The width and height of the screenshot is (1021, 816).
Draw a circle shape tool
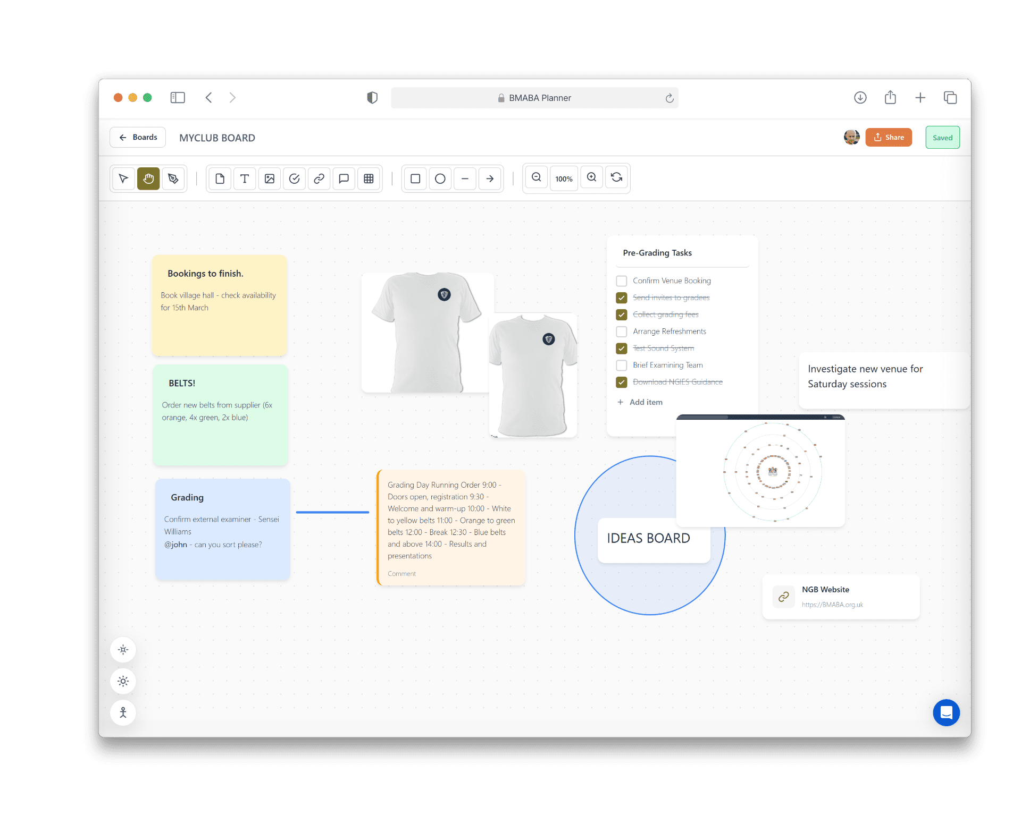(440, 178)
